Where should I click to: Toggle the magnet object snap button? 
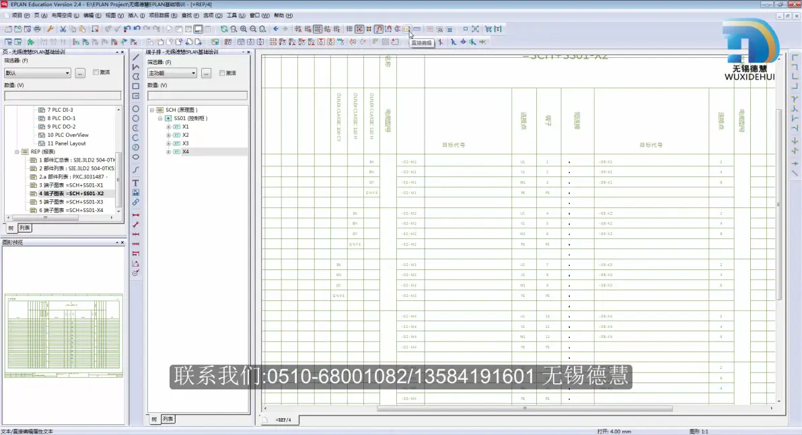point(379,29)
